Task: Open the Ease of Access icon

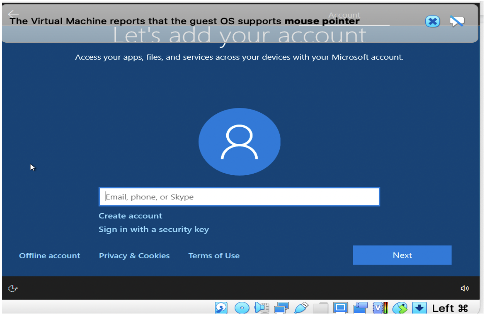Action: [x=13, y=288]
